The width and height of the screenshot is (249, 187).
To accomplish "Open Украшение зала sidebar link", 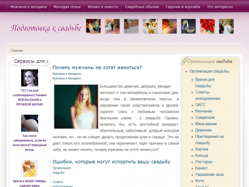I will [209, 175].
